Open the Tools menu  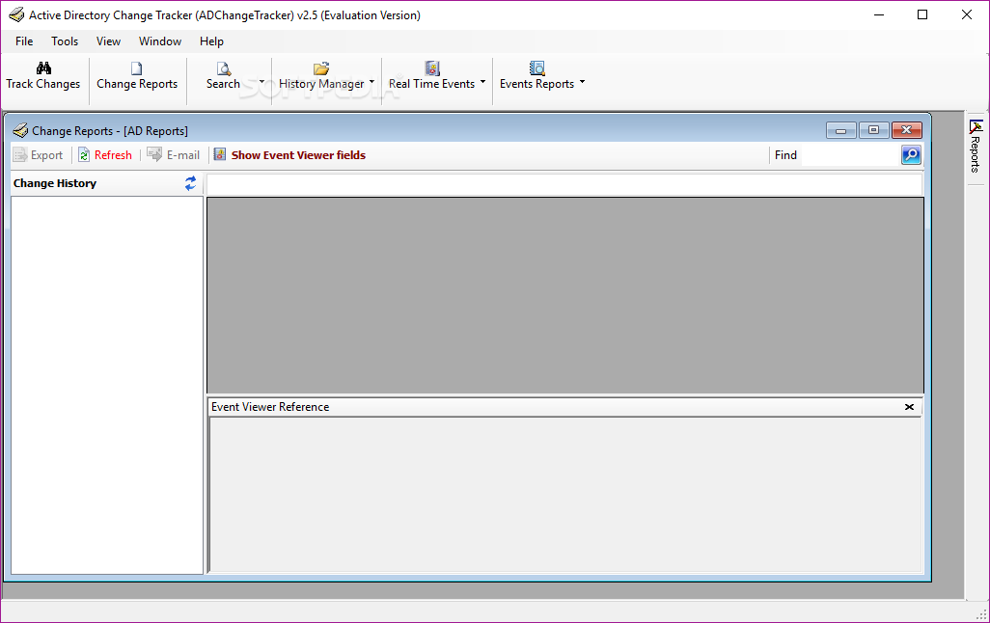pyautogui.click(x=65, y=41)
